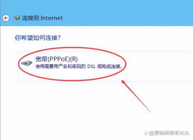Viewport: 193px width, 140px height.
Task: Click the heading 你希望如何连接?
Action: (38, 38)
